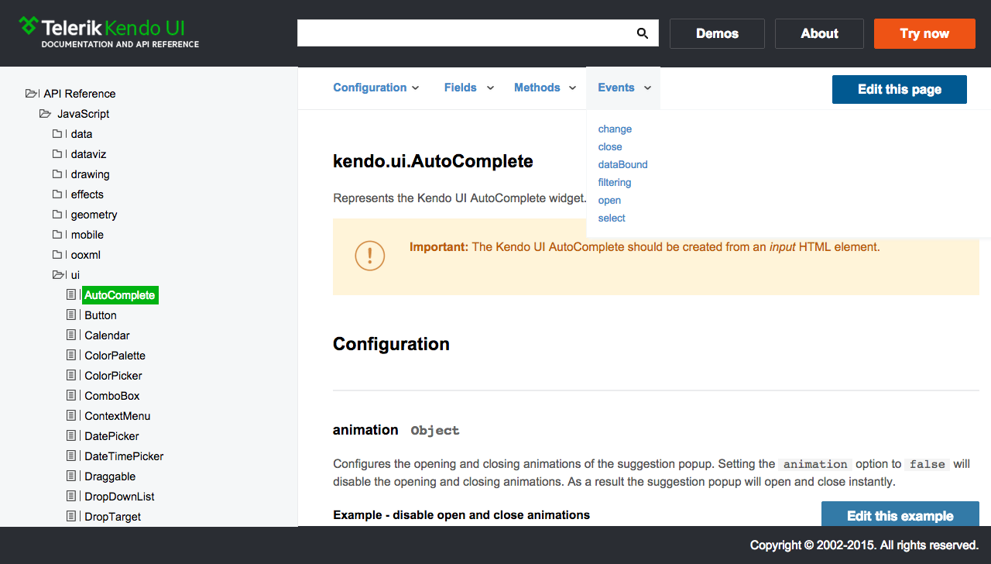Select the JavaScript tree label
This screenshot has width=991, height=564.
pyautogui.click(x=83, y=114)
